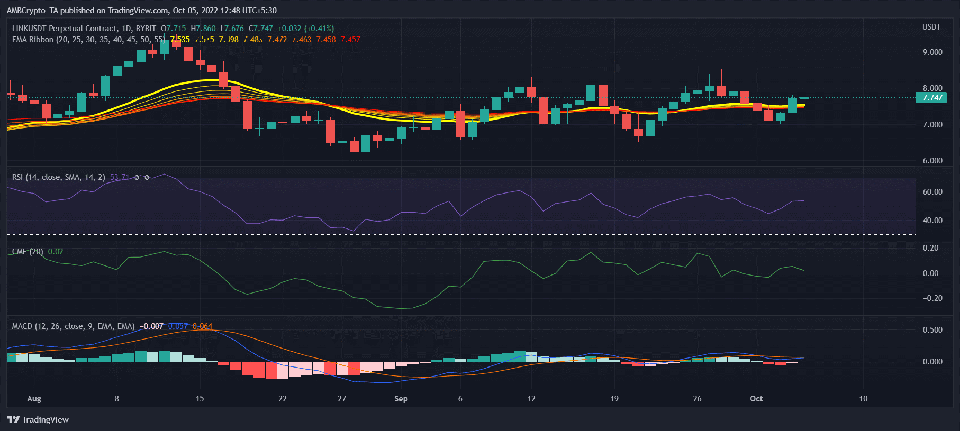
Task: Click the 0.000 MACD axis label
Action: (932, 362)
